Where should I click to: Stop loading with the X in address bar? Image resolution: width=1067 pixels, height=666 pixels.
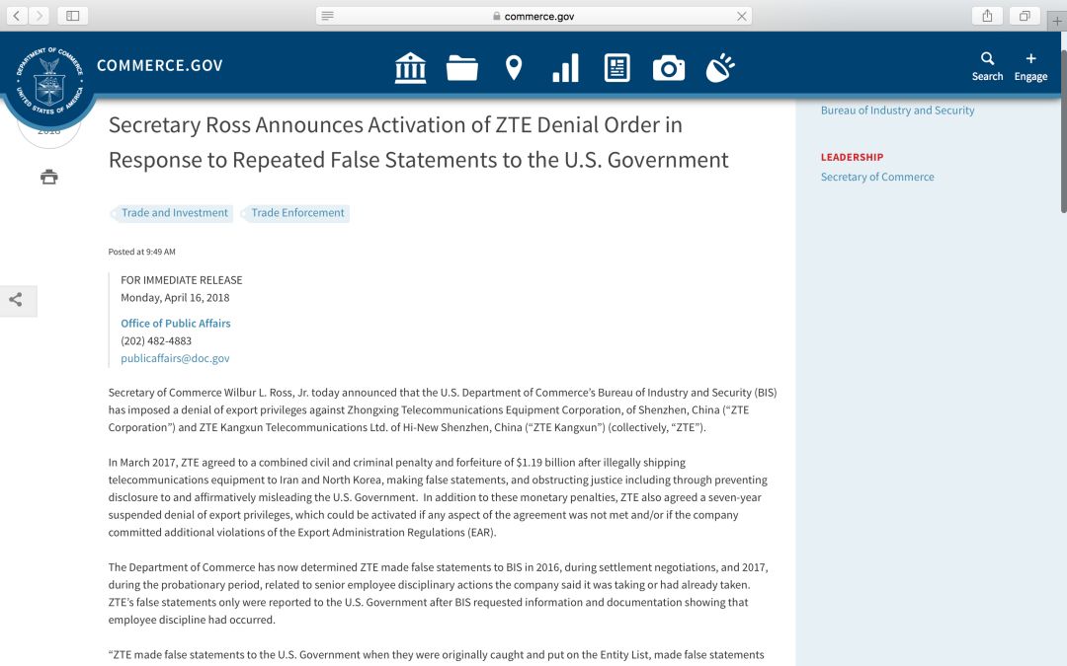tap(742, 17)
